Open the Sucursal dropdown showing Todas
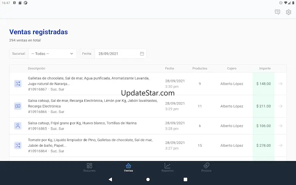 (x=52, y=54)
